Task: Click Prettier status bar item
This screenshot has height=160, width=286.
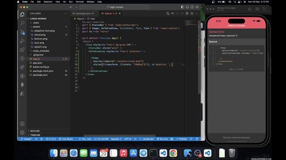Action: point(181,139)
